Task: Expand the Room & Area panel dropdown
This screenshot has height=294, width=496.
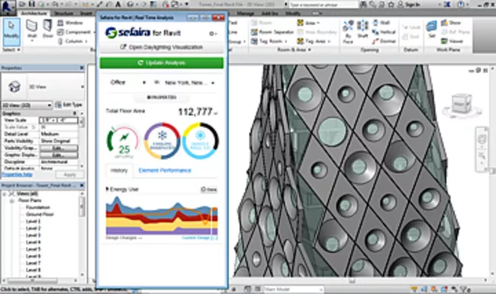Action: point(295,50)
